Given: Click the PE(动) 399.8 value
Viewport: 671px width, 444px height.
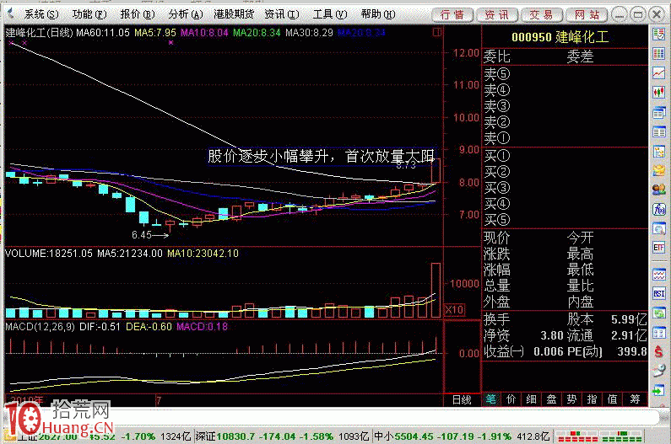Looking at the screenshot, I should (607, 351).
